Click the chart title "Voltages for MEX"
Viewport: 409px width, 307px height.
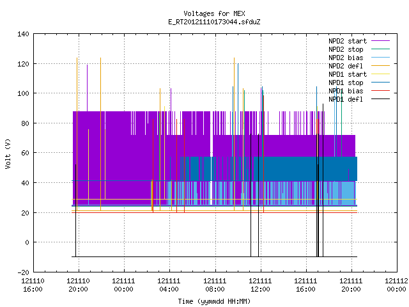[x=214, y=13]
